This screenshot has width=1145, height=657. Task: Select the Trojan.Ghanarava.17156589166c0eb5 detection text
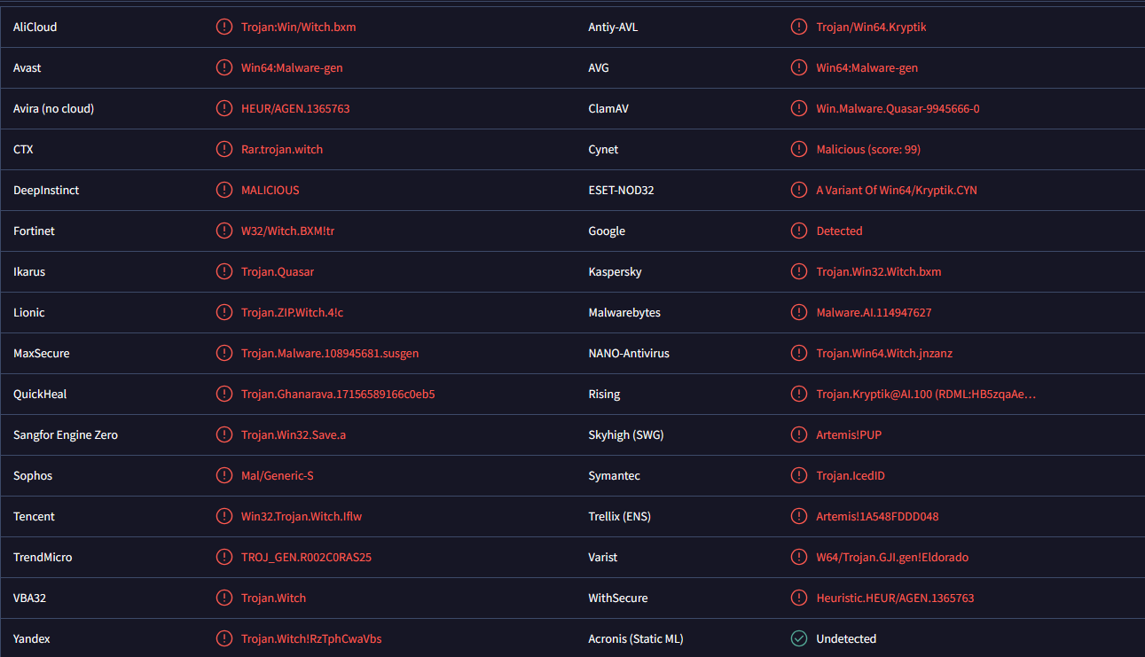pos(338,394)
